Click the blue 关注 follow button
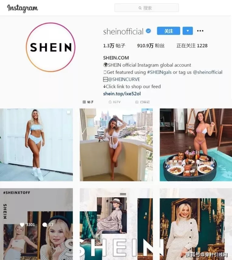 coord(168,31)
